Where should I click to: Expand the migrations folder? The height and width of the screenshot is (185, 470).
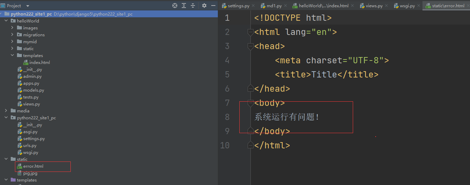click(x=12, y=35)
